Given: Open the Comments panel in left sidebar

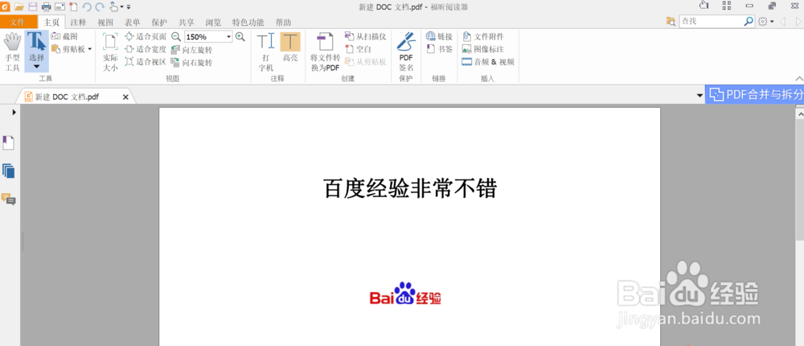Looking at the screenshot, I should (x=8, y=200).
